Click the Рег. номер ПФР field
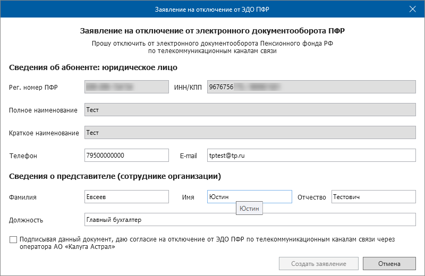Image resolution: width=425 pixels, height=276 pixels. pos(126,87)
